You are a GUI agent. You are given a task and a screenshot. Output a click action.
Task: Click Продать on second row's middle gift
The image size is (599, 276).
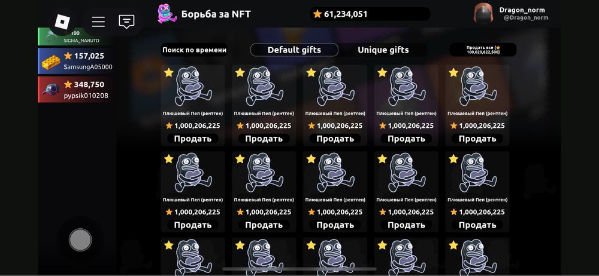[x=335, y=225]
